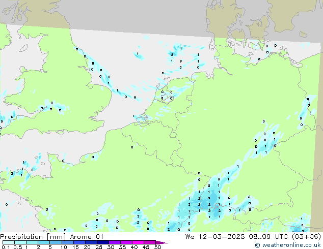Click the 0.1–0.5 mm legend swatch
This screenshot has width=323, height=249.
(x=9, y=242)
